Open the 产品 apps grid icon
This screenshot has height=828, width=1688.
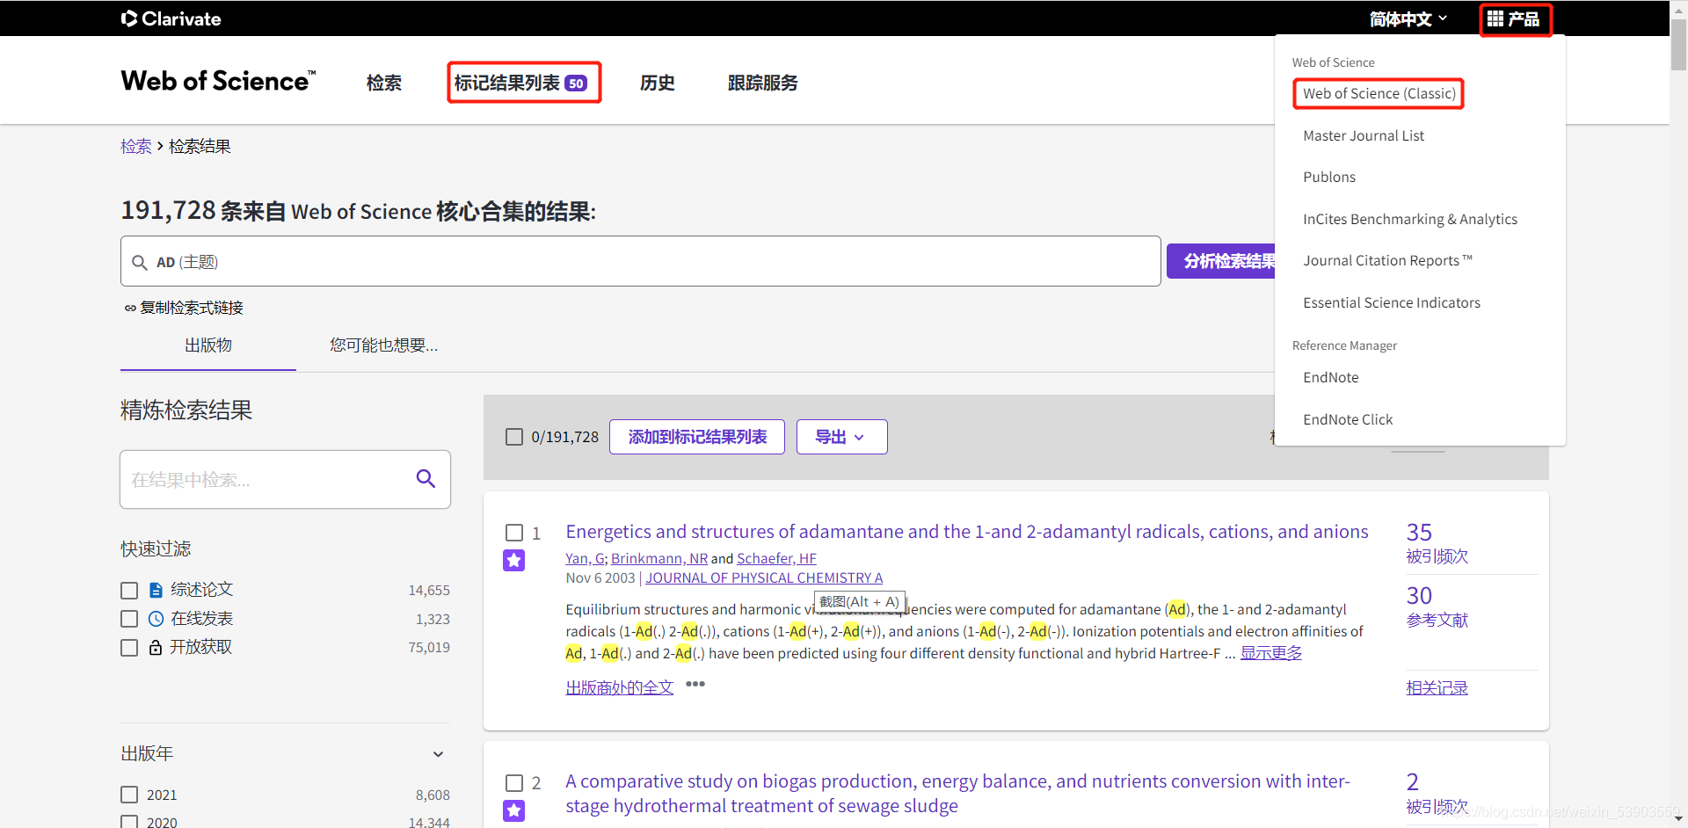coord(1495,18)
